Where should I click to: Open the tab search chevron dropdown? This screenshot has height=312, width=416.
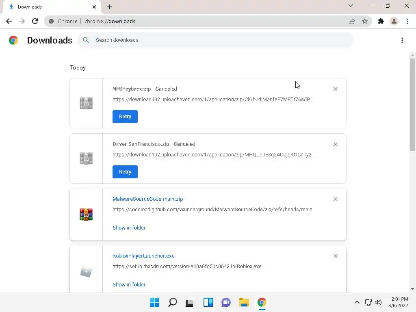tap(351, 6)
